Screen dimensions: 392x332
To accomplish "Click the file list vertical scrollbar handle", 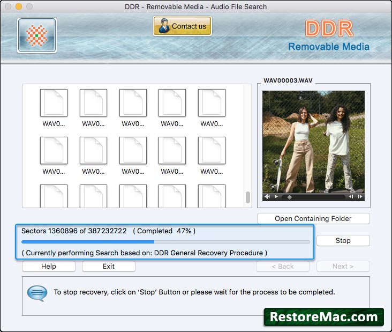I will [x=248, y=197].
